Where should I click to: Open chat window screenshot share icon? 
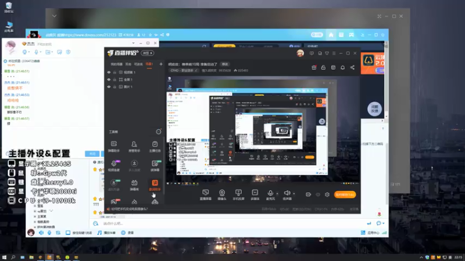(x=60, y=52)
